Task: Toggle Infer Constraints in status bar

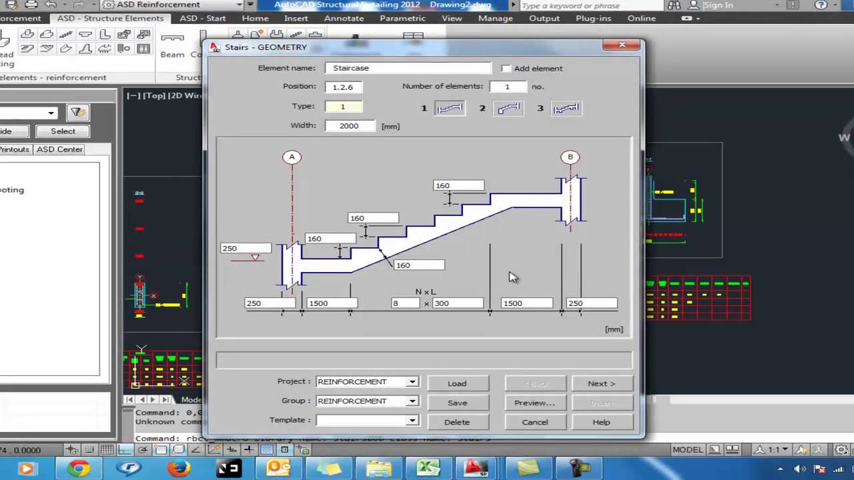Action: (71, 450)
